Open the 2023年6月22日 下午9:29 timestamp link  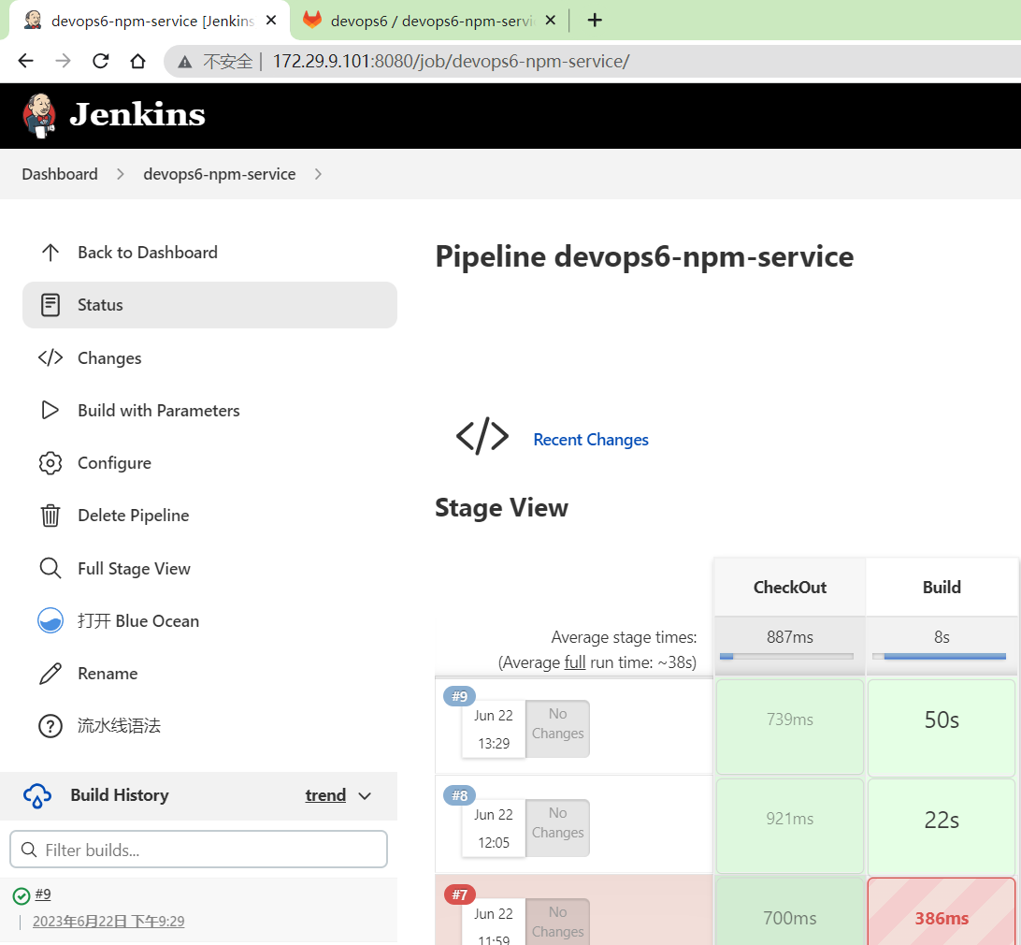tap(108, 921)
